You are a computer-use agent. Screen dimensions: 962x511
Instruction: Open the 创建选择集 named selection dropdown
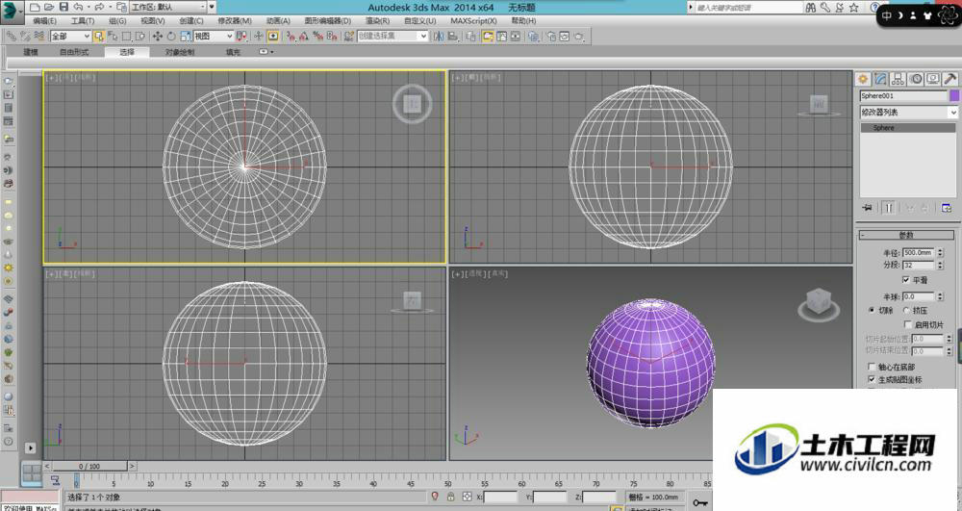point(392,37)
